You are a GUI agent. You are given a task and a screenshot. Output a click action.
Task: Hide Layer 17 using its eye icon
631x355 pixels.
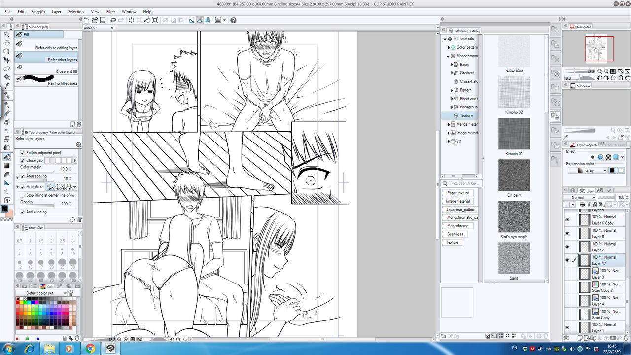point(567,260)
